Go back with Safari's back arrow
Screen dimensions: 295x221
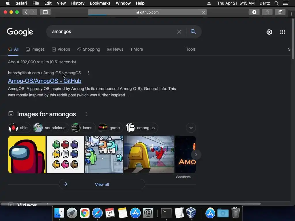tap(26, 12)
